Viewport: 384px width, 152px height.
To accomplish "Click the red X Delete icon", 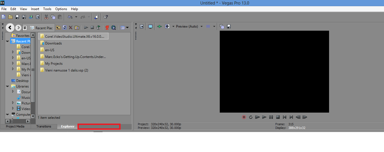I will tap(71, 28).
